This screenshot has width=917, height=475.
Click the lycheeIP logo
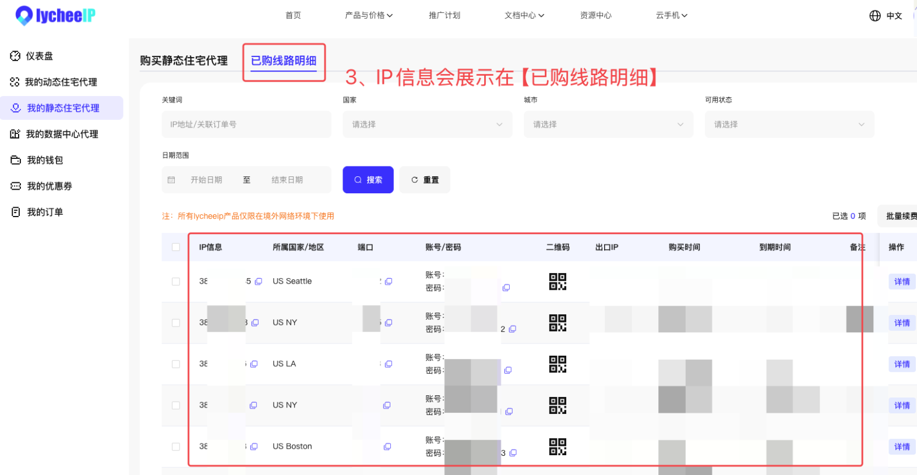(x=55, y=16)
